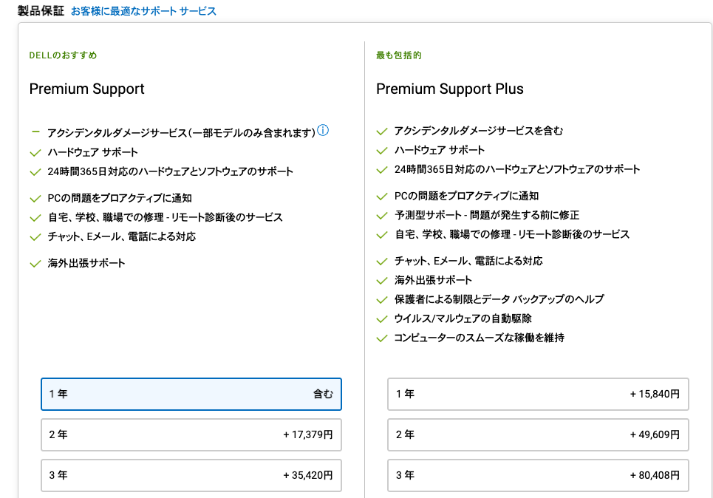Image resolution: width=713 pixels, height=498 pixels.
Task: Click the お客様に最適なサポート サービス link
Action: (143, 11)
